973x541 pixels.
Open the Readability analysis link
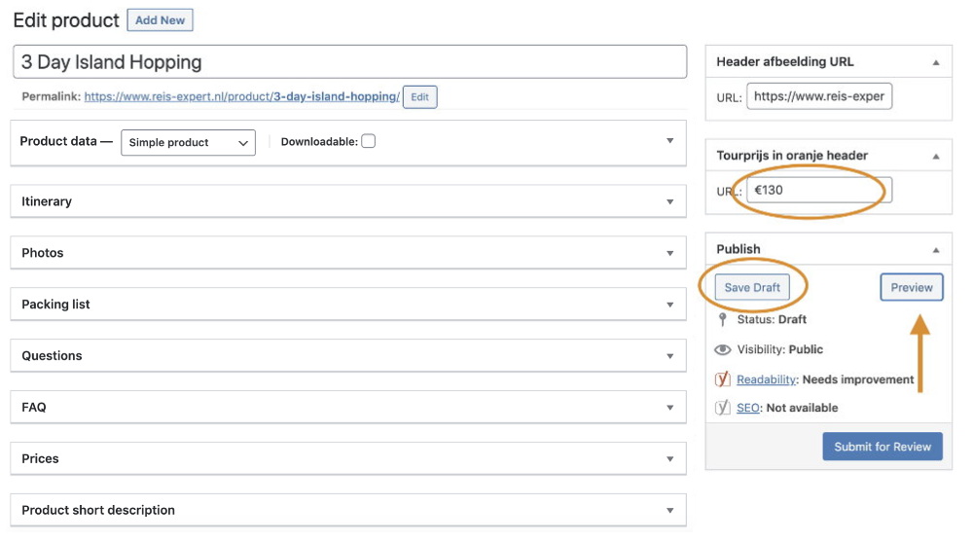coord(766,379)
